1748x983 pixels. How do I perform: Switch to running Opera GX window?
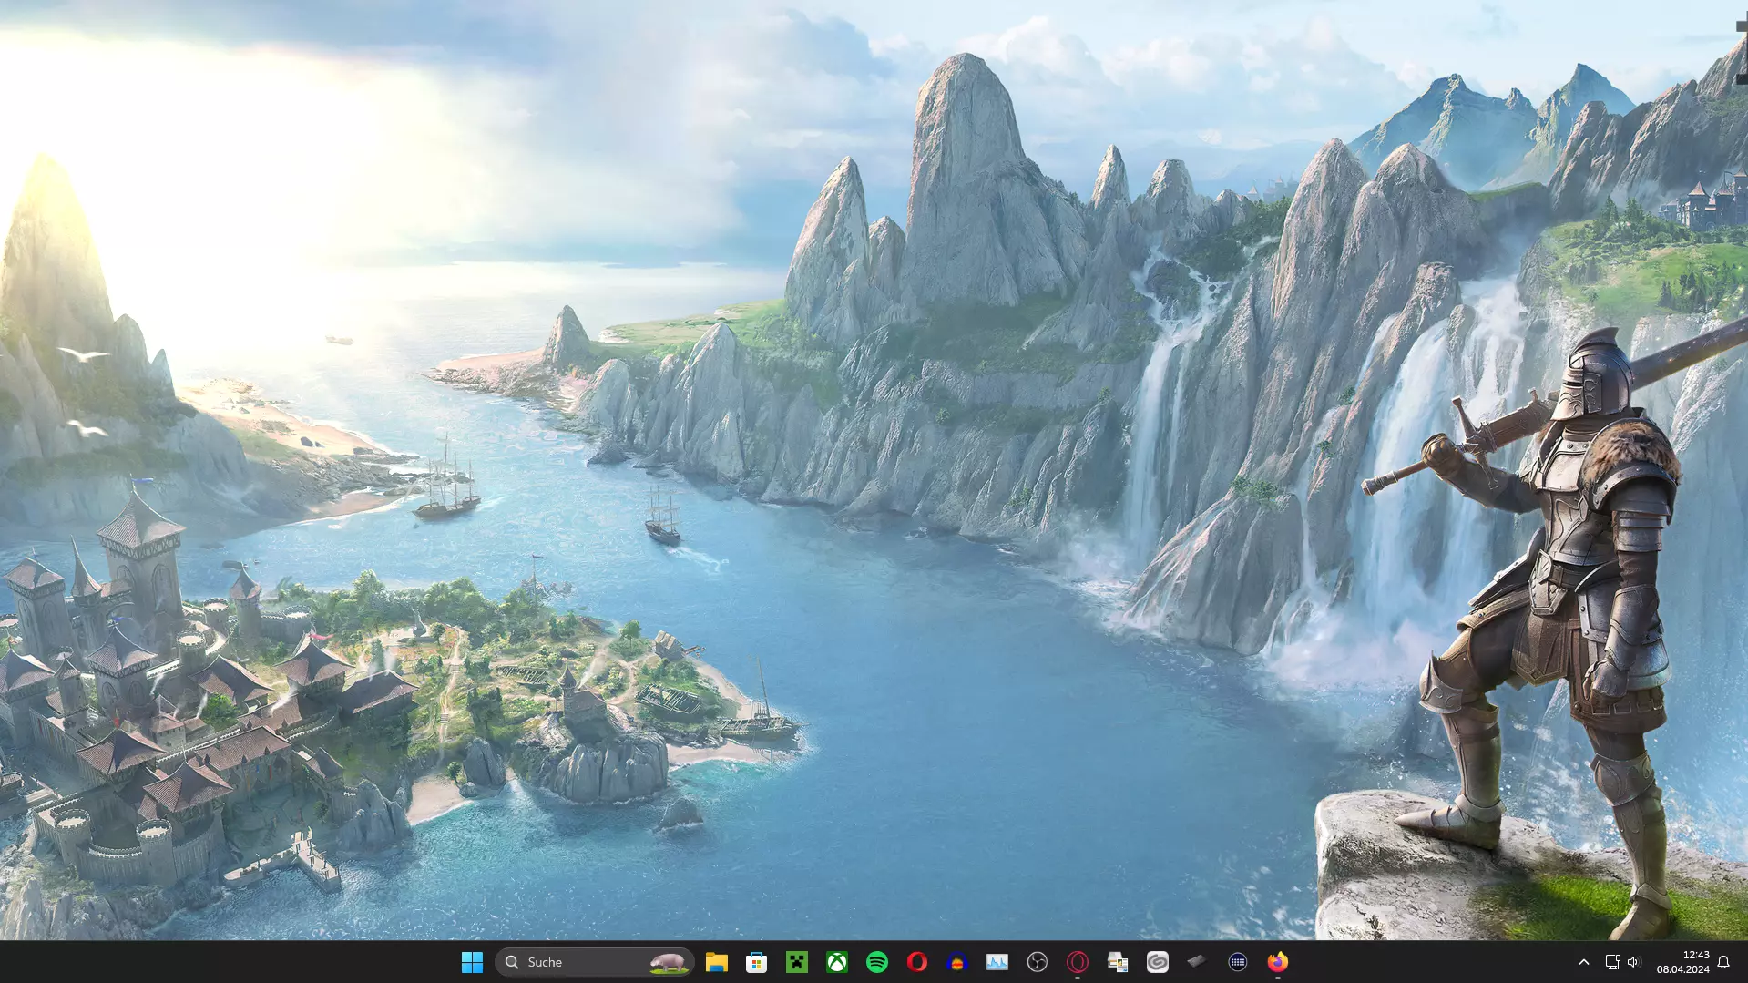tap(1078, 962)
